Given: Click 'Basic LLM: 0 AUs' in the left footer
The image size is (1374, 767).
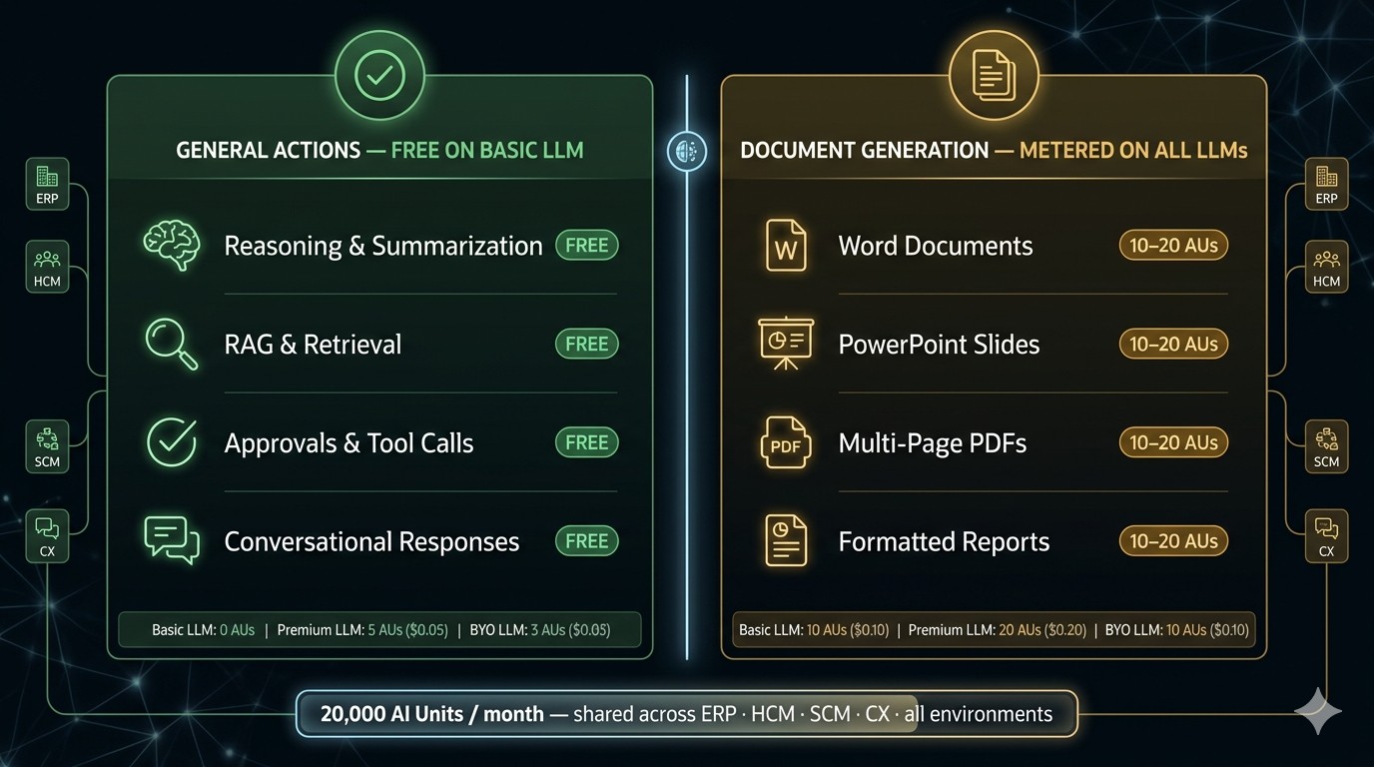Looking at the screenshot, I should click(x=203, y=630).
